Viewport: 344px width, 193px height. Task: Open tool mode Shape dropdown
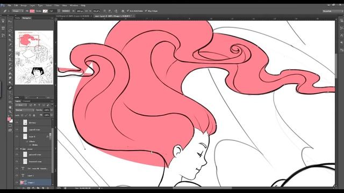[x=18, y=11]
